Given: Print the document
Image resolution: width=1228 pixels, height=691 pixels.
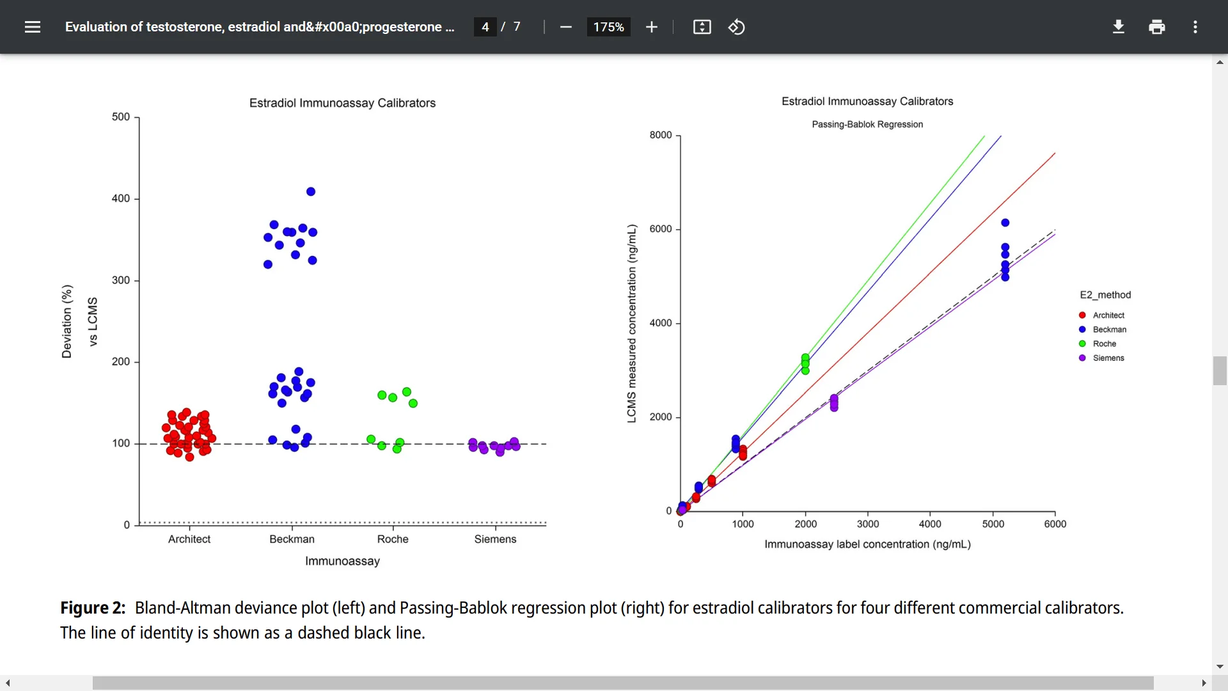Looking at the screenshot, I should tap(1157, 27).
